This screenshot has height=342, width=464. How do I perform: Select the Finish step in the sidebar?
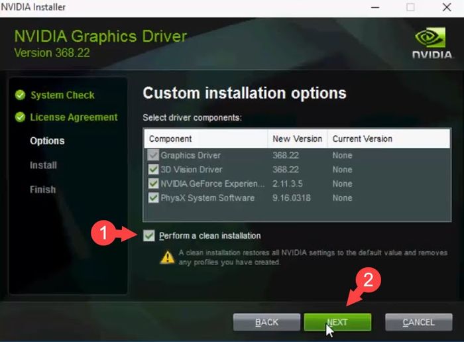click(42, 190)
